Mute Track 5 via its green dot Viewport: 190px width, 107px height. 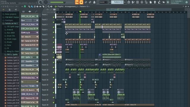tap(53, 37)
